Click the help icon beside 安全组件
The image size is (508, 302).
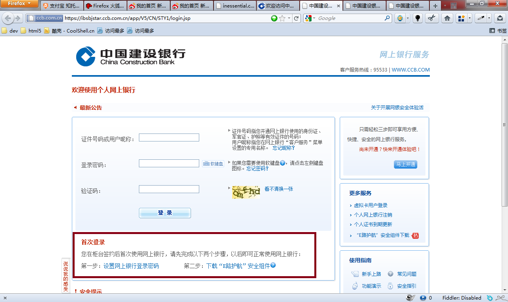[273, 265]
